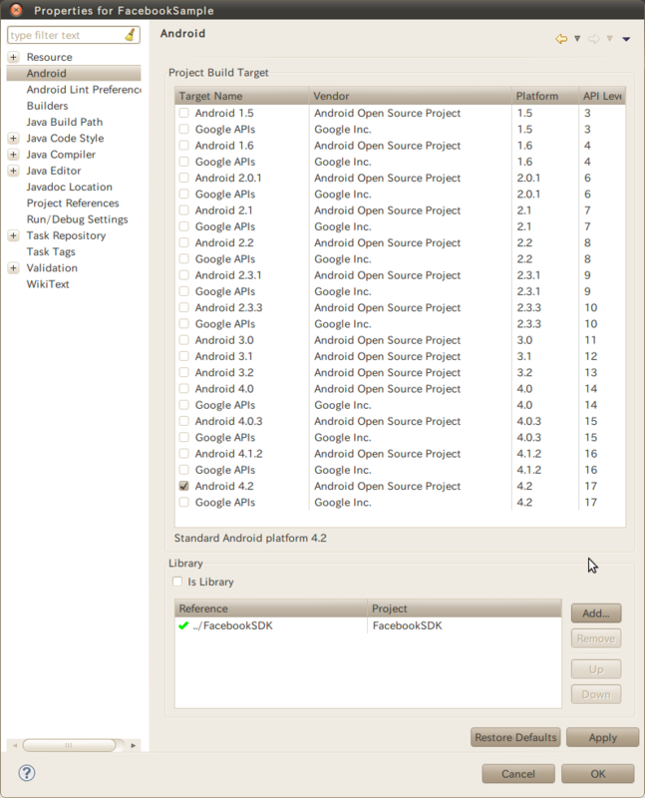Expand the Java Compiler node
The image size is (645, 798).
(x=14, y=155)
